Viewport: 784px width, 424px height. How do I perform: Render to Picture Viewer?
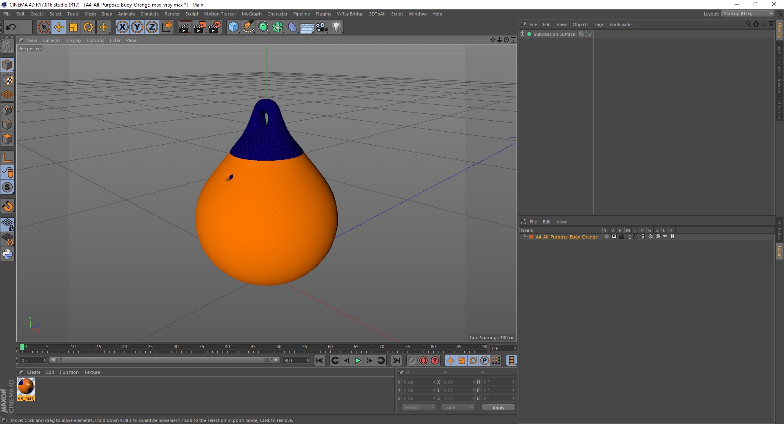pyautogui.click(x=200, y=27)
